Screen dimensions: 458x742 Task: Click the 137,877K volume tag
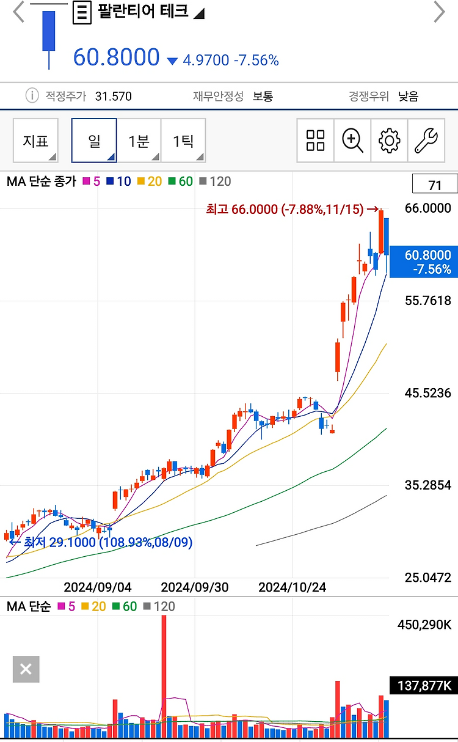tap(423, 686)
